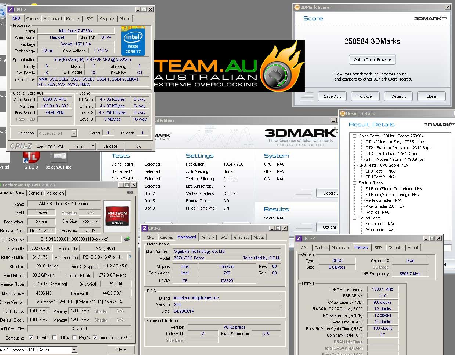
Task: Select the Pixel Shader 2.0 tree row
Action: [x=384, y=206]
